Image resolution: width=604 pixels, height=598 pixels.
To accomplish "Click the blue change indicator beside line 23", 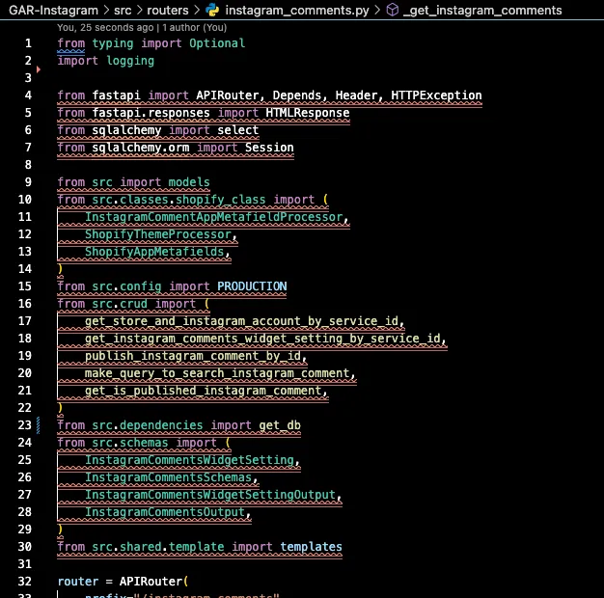I will coord(39,425).
